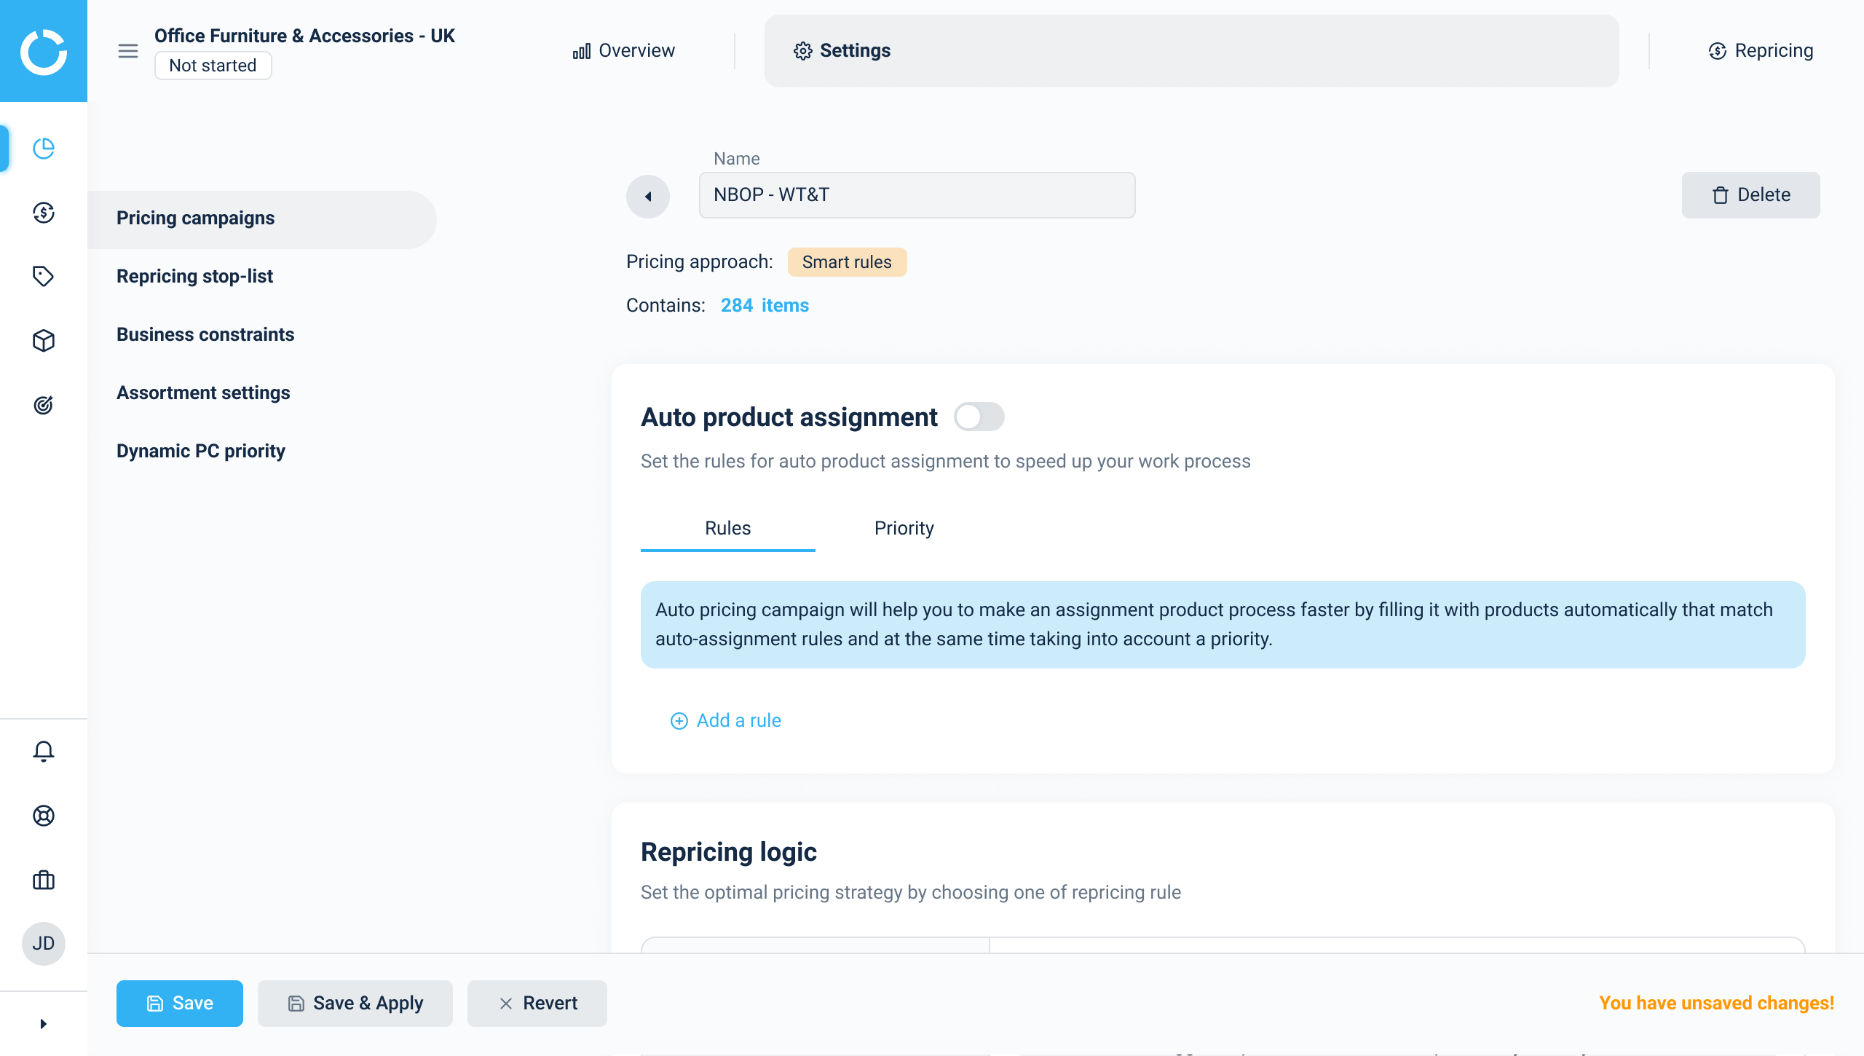The image size is (1864, 1056).
Task: Click the dashboard/analytics icon in sidebar
Action: click(x=44, y=149)
